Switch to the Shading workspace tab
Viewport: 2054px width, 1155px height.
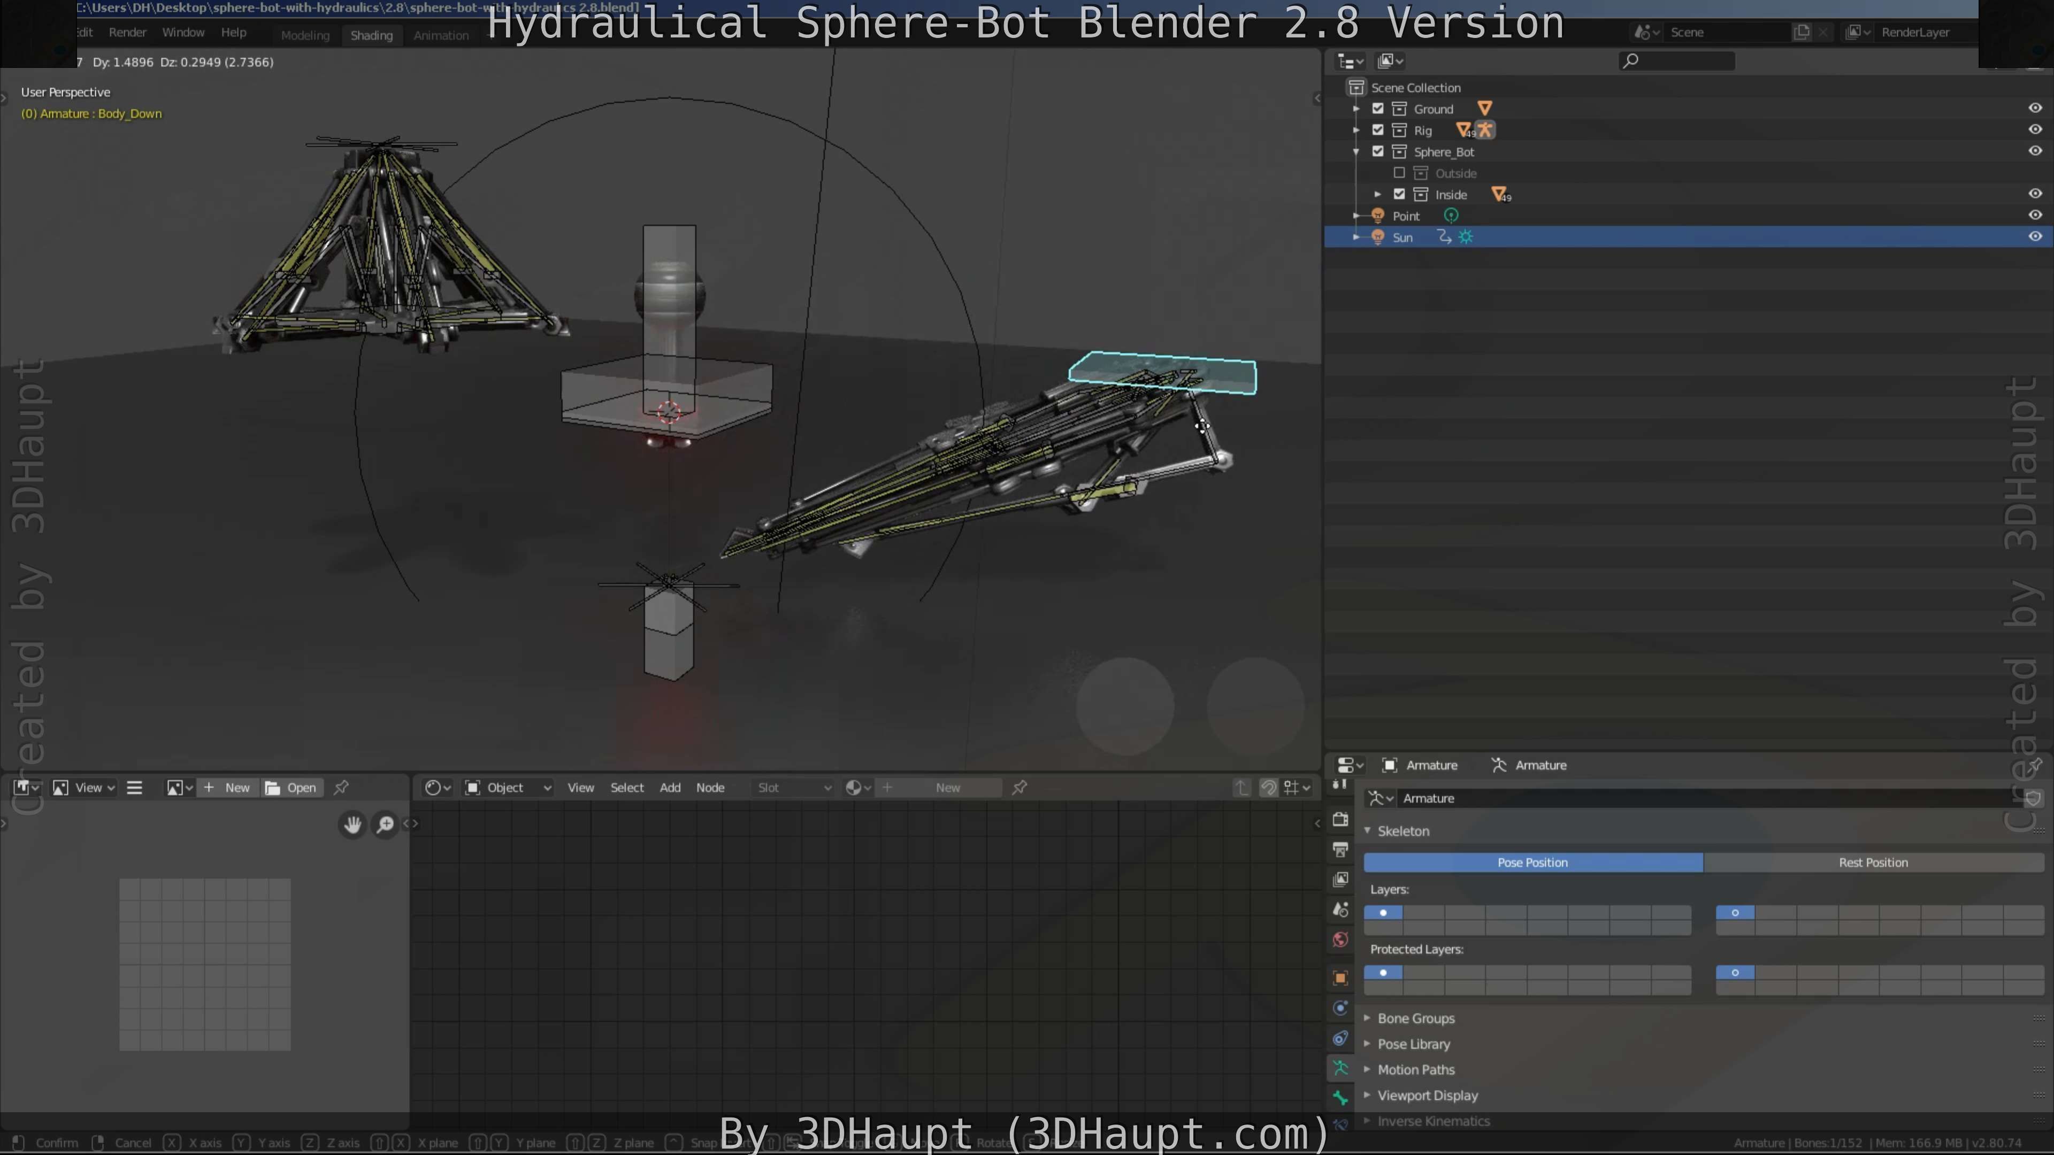coord(372,35)
